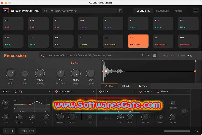Viewport: 202px width, 135px height.
Task: Stop playback with the stop button
Action: (12, 131)
